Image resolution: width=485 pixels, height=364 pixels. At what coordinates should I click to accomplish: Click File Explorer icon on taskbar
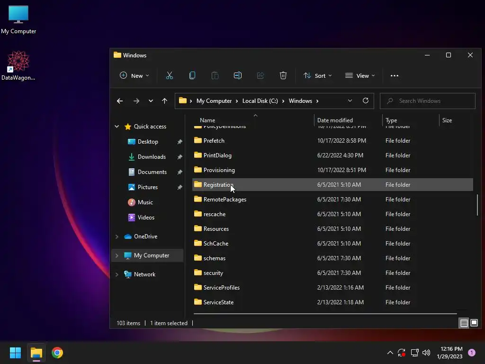(36, 353)
